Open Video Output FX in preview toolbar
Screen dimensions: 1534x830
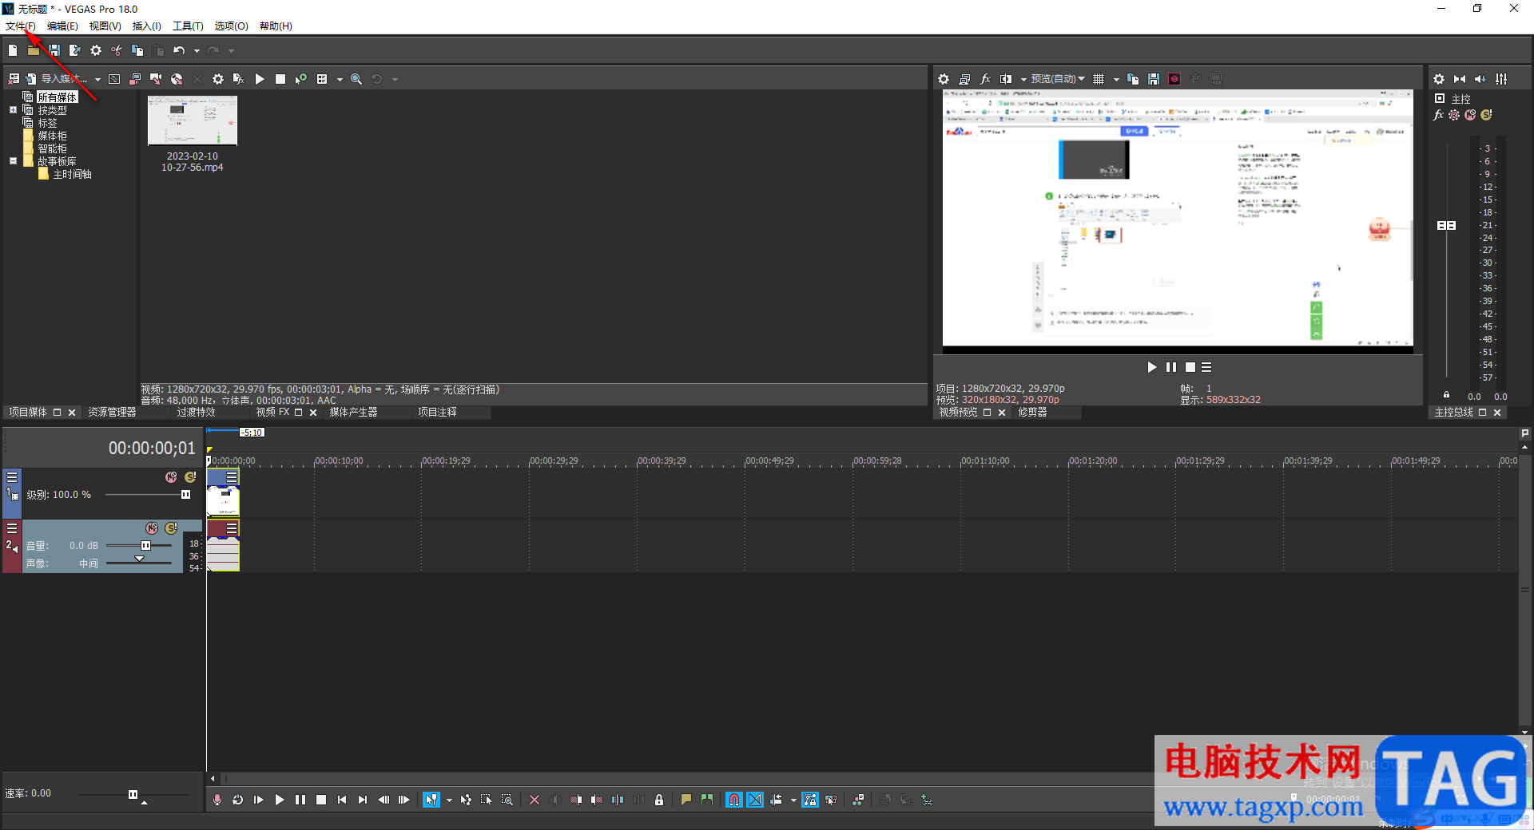coord(985,79)
